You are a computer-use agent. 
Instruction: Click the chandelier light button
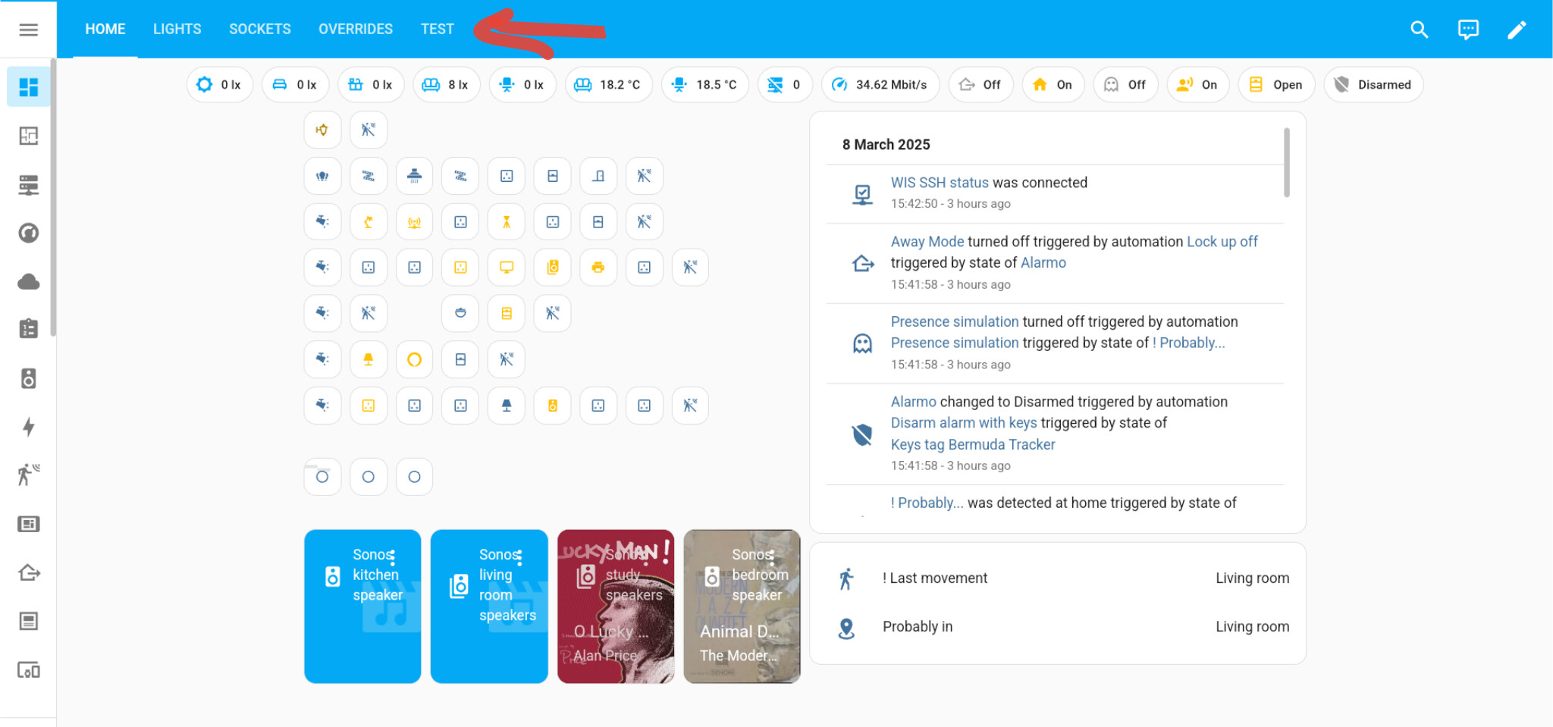tap(322, 176)
